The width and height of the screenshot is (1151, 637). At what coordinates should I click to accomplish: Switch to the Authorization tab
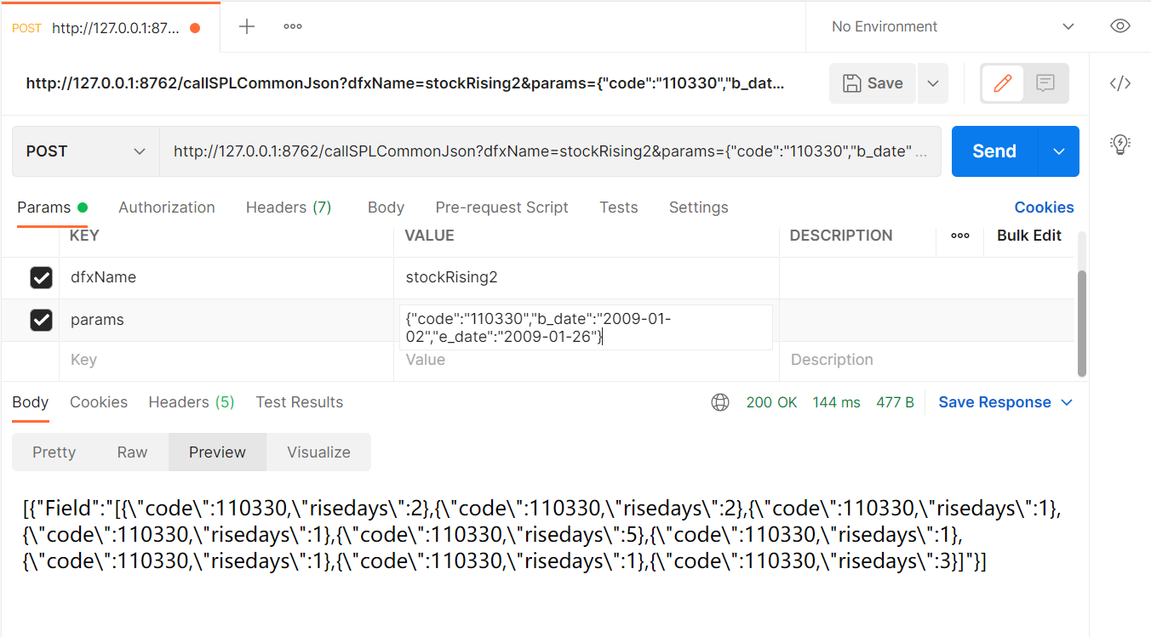tap(167, 208)
